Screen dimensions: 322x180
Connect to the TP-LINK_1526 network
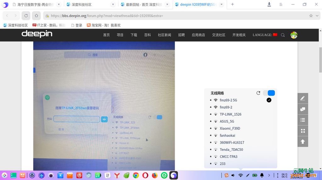(x=240, y=114)
